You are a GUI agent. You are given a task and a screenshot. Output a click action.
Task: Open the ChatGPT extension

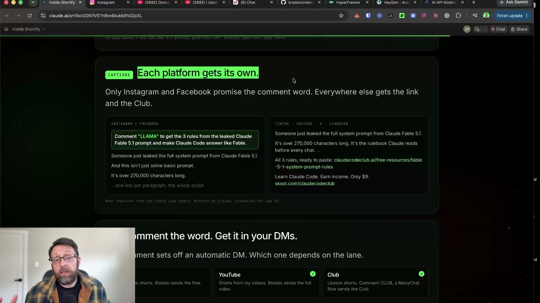[x=447, y=16]
